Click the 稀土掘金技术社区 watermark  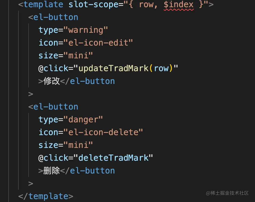pyautogui.click(x=227, y=193)
